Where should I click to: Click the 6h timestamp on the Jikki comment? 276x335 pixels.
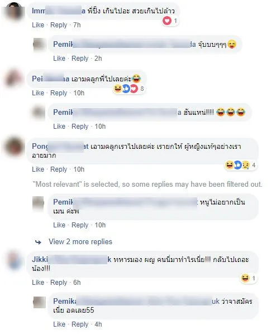(77, 283)
